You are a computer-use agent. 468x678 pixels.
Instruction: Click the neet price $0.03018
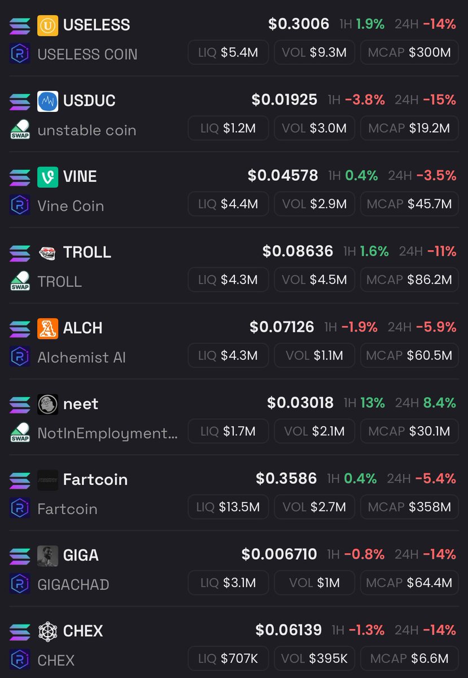[x=300, y=403]
